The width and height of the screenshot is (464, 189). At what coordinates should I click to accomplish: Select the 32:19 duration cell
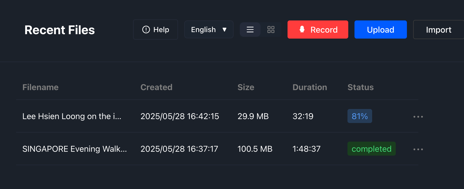click(303, 116)
